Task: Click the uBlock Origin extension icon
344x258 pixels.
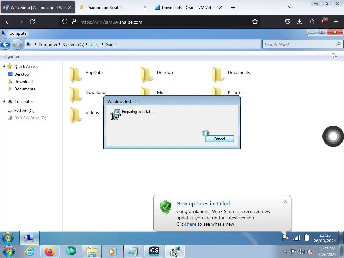Action: (x=324, y=21)
